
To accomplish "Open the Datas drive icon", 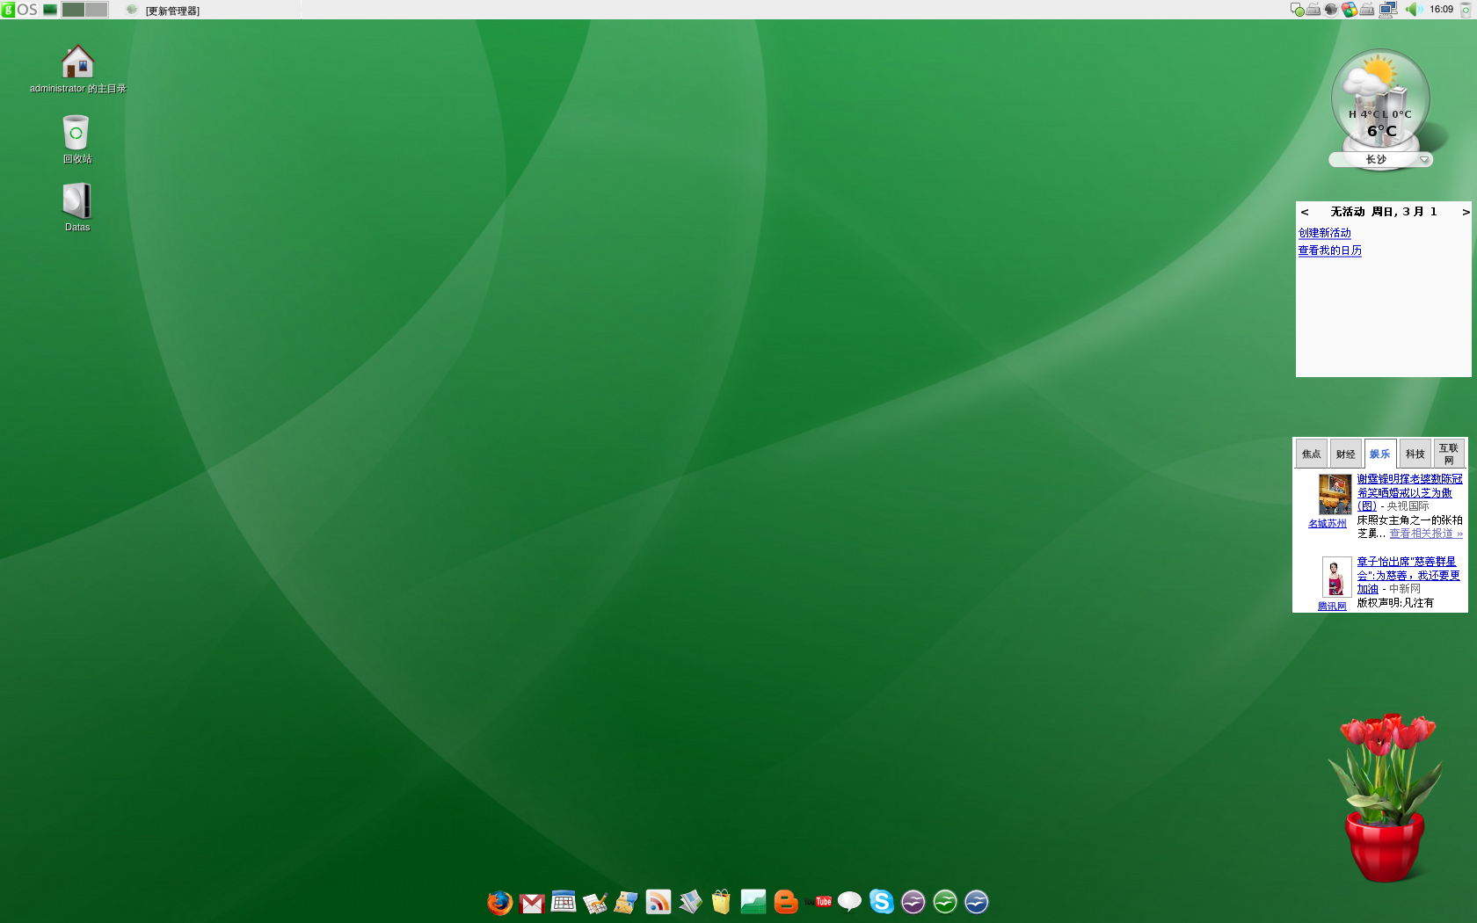I will click(x=76, y=207).
